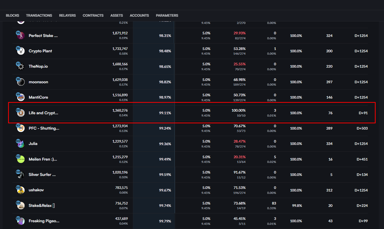The image size is (384, 229).
Task: Click the ushakov validator avatar
Action: click(20, 190)
